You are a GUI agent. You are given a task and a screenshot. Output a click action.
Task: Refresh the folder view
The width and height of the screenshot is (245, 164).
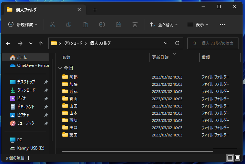(x=177, y=43)
